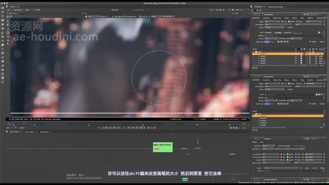Open the Channel nodes toolbar menu
The width and height of the screenshot is (329, 185).
[x=3, y=20]
